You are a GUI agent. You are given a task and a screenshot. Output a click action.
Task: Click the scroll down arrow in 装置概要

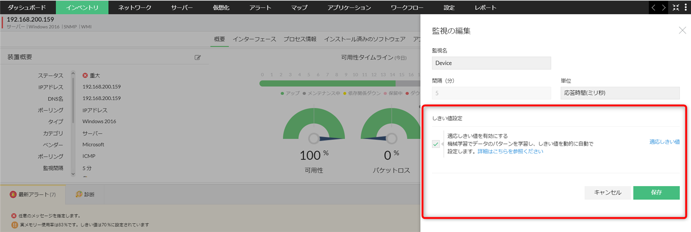73,174
